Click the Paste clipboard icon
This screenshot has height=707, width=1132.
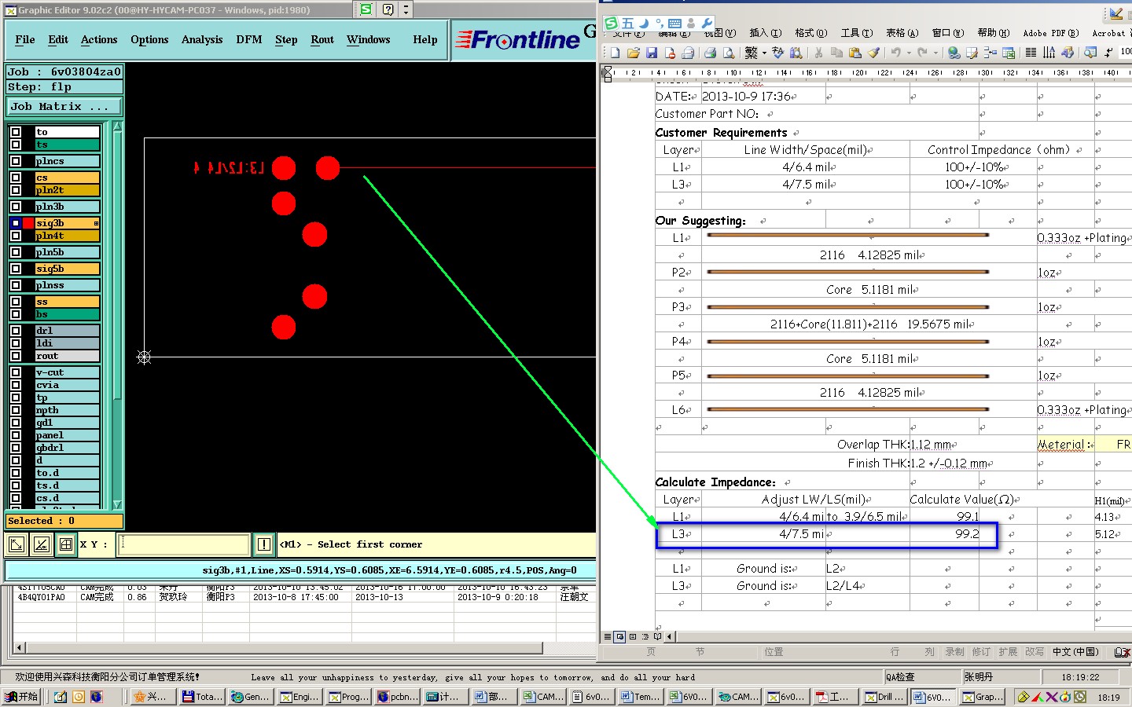855,53
